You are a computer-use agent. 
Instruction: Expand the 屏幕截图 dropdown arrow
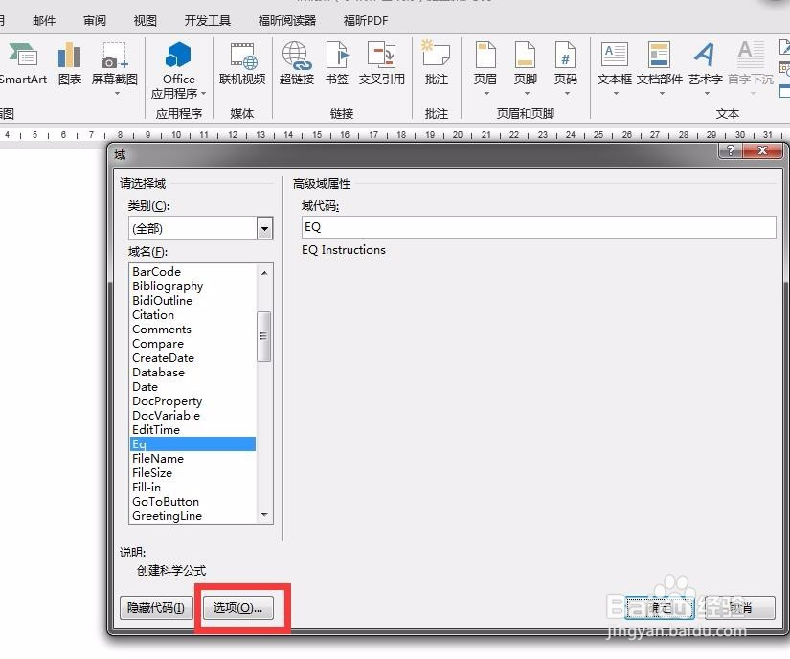tap(117, 94)
